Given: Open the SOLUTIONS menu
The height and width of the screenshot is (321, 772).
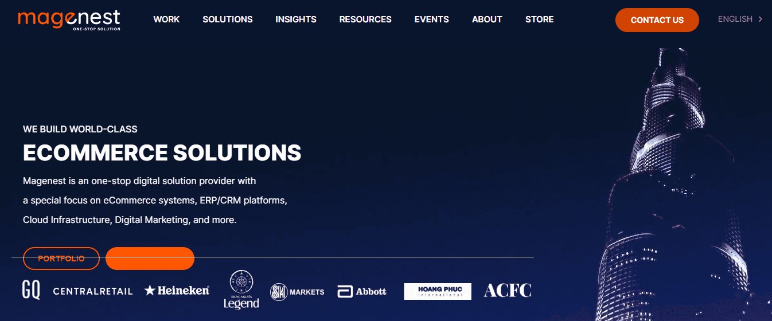Looking at the screenshot, I should (x=227, y=19).
